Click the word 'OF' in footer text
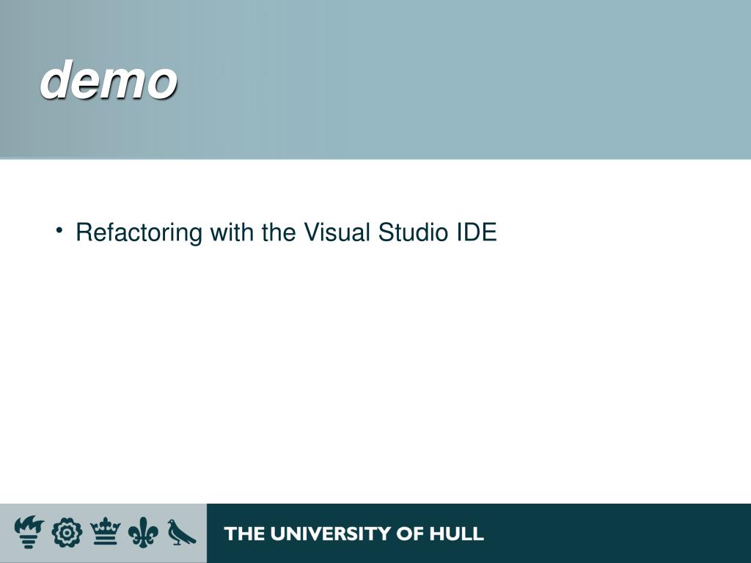 (410, 534)
